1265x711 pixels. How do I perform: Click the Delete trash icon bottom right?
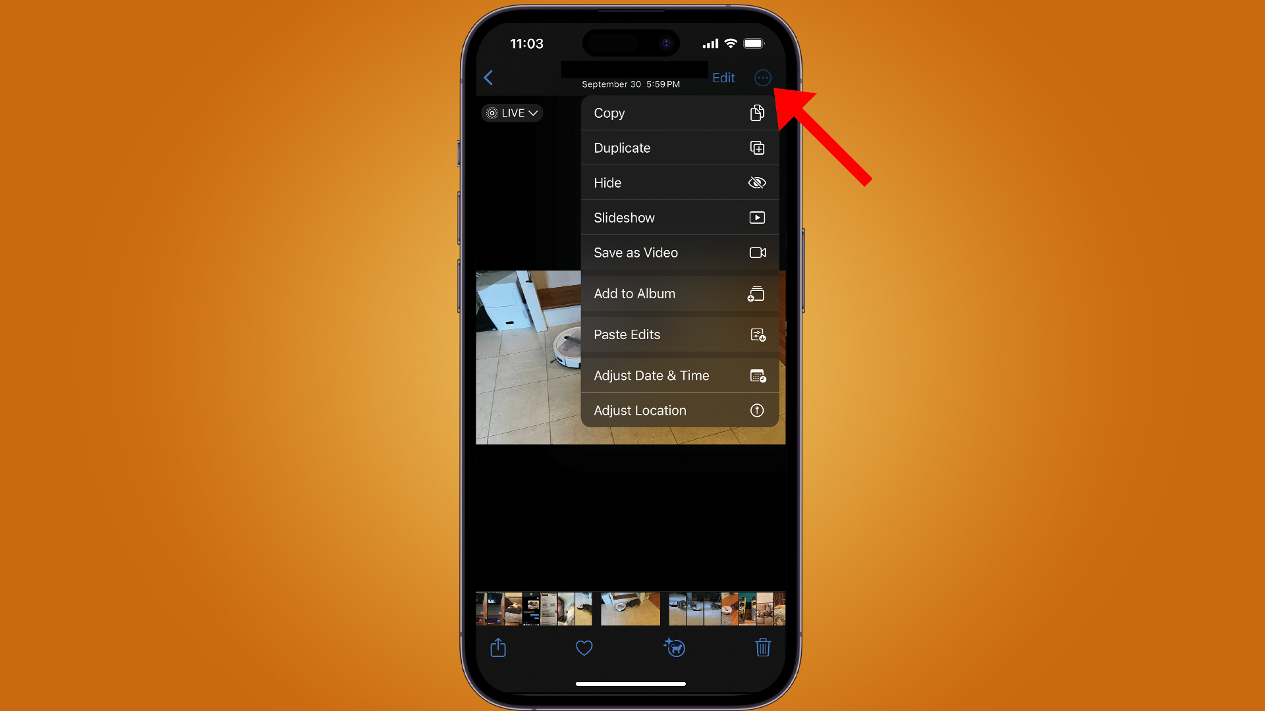(x=763, y=648)
